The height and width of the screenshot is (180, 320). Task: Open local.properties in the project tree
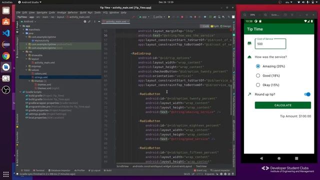click(x=37, y=118)
